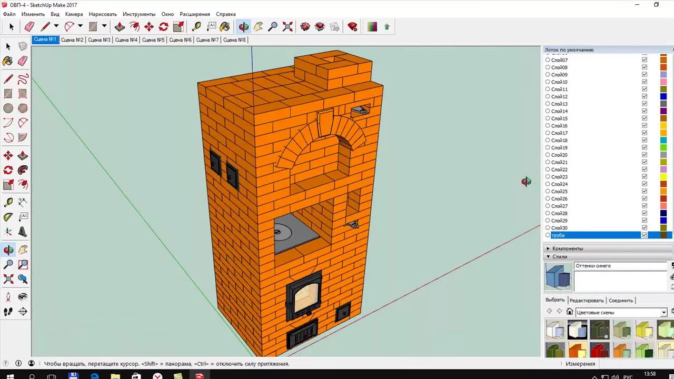The width and height of the screenshot is (674, 379).
Task: Toggle visibility checkbox for Слой25
Action: [x=645, y=192]
